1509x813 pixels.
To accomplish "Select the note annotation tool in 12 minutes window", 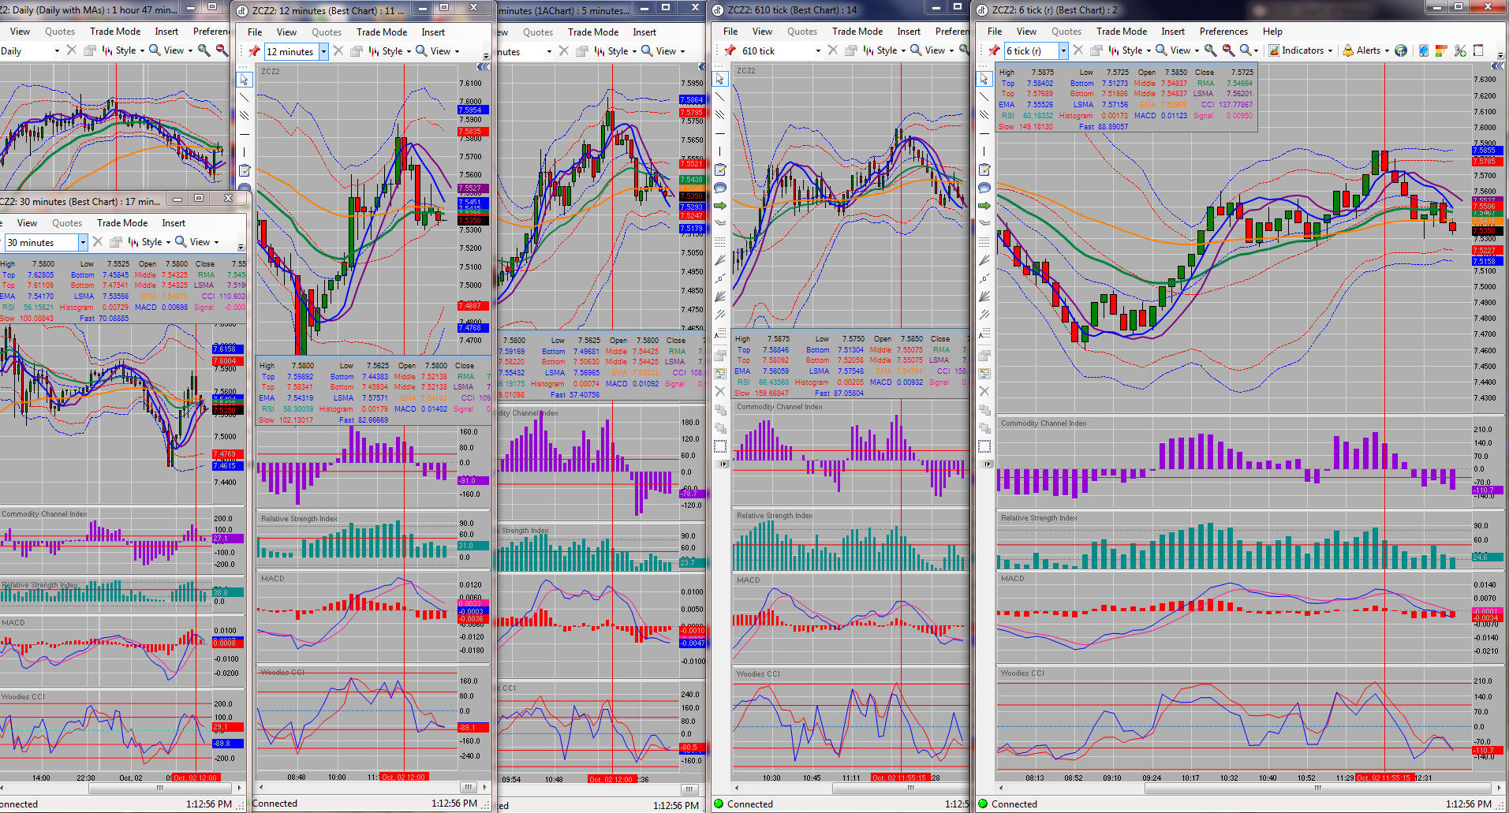I will pos(245,170).
